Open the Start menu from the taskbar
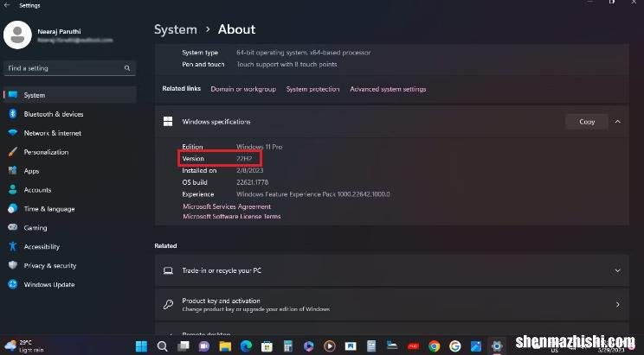Screen dimensions: 644x355 [x=141, y=346]
